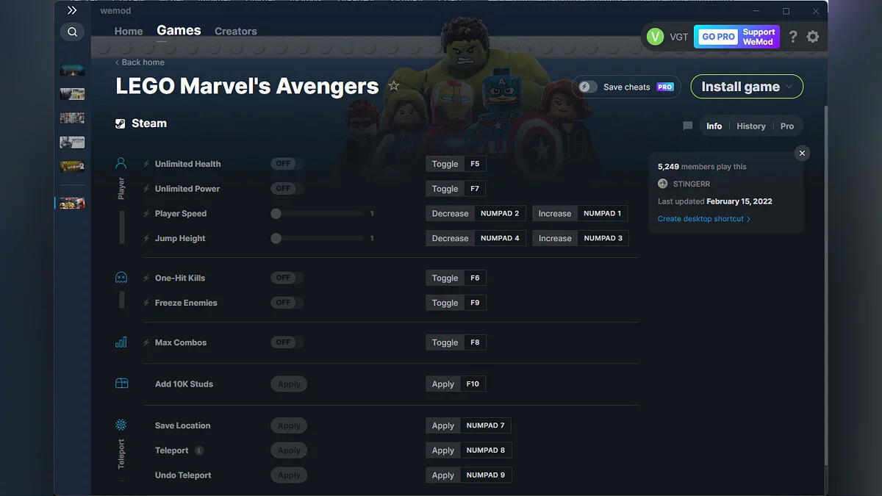882x496 pixels.
Task: Click the GO PRO button
Action: point(717,37)
